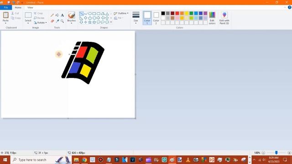The width and height of the screenshot is (292, 164).
Task: Open Edit with Paint 3D
Action: 224,18
